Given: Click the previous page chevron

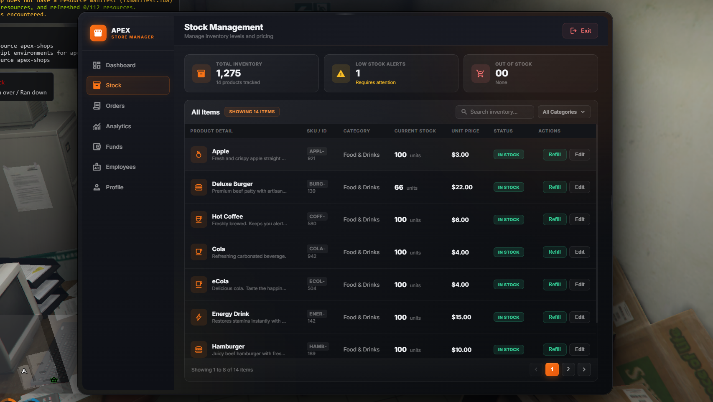Looking at the screenshot, I should click(536, 369).
